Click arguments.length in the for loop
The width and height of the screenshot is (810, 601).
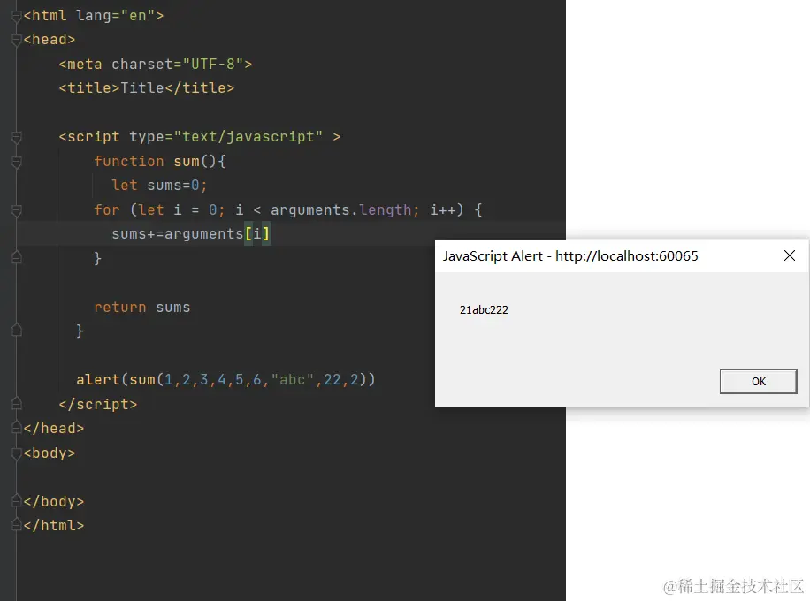(341, 210)
